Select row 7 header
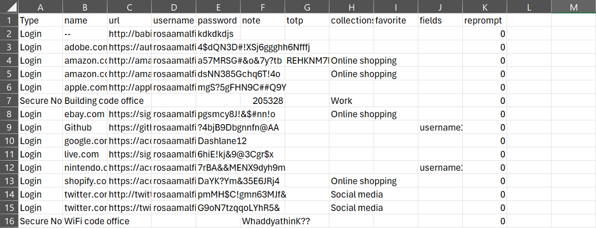Viewport: 596px width, 228px height. coord(9,101)
